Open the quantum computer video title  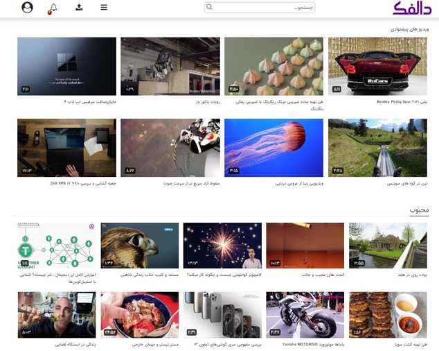coord(224,275)
